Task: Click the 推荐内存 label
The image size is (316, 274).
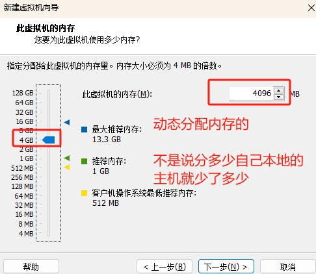Action: [x=109, y=161]
